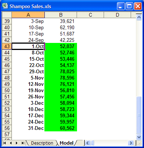
Task: Click cell containing 10-Dec
Action: 28,109
